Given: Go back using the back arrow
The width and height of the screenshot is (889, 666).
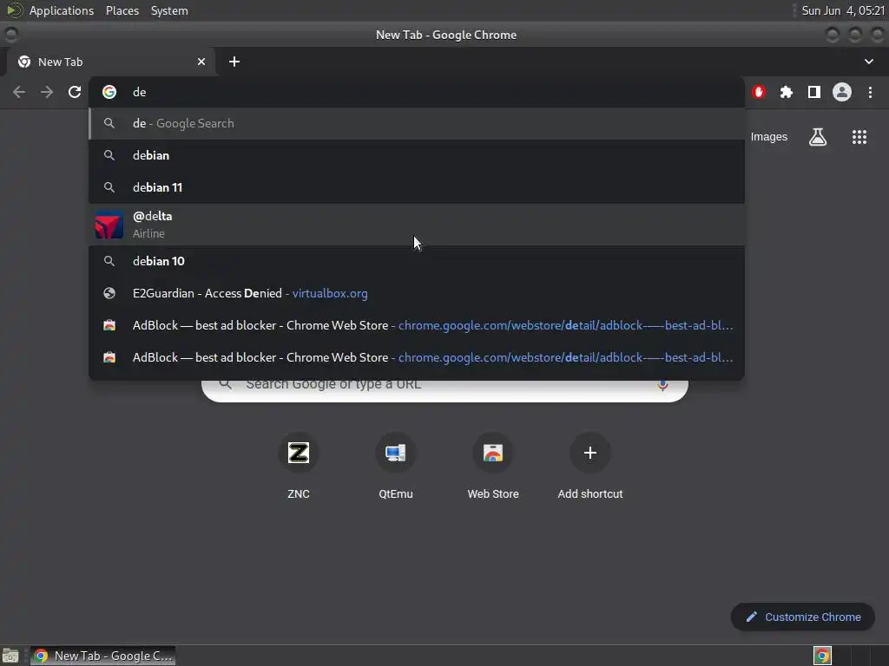Looking at the screenshot, I should (19, 92).
